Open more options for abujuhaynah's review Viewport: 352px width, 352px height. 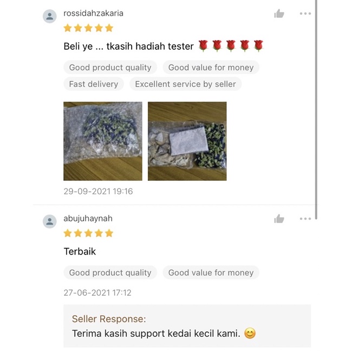click(305, 219)
